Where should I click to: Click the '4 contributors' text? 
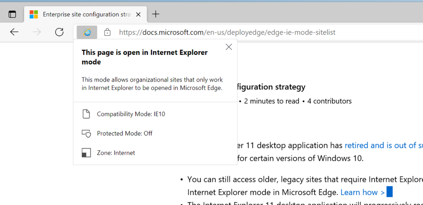tap(329, 101)
